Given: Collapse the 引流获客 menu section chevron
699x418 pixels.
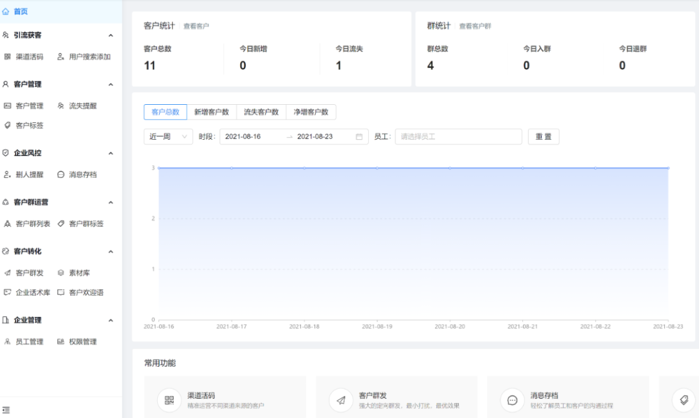Looking at the screenshot, I should click(111, 35).
